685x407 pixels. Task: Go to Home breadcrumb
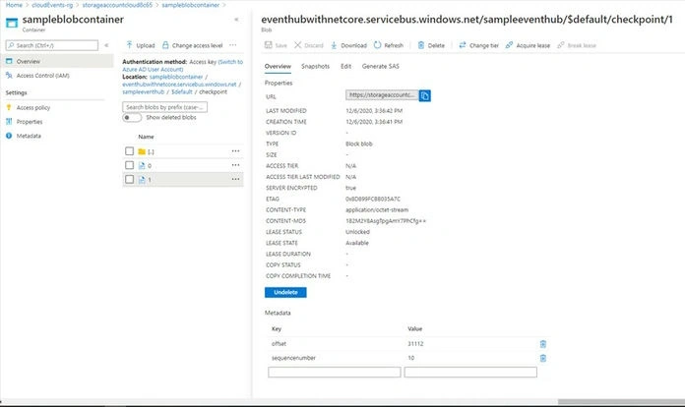(14, 5)
